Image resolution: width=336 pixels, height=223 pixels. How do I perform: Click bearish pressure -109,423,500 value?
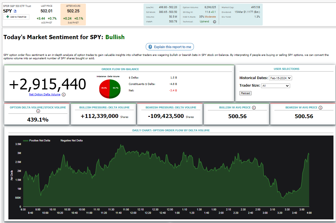click(x=166, y=116)
